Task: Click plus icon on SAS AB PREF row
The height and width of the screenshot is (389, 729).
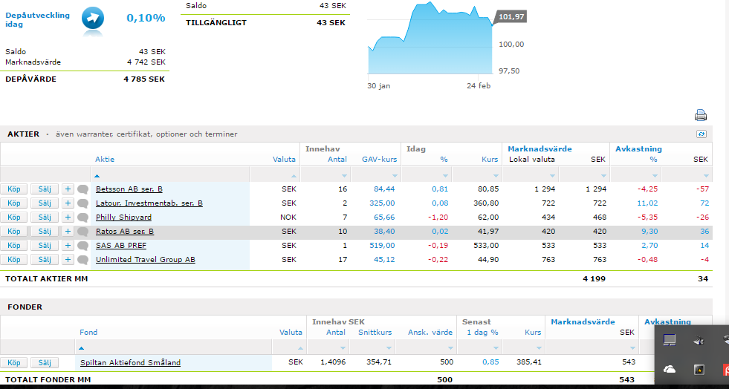Action: pyautogui.click(x=68, y=246)
